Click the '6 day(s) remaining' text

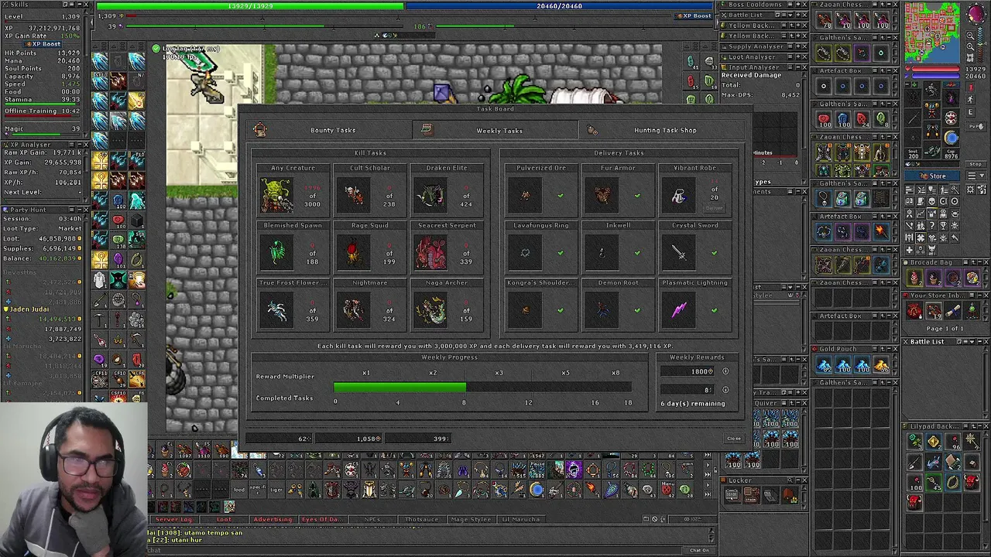[693, 403]
